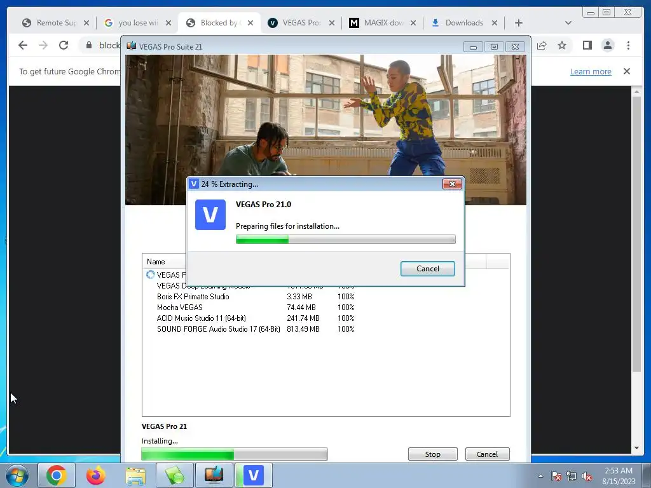Open the green document taskbar app

pos(175,475)
